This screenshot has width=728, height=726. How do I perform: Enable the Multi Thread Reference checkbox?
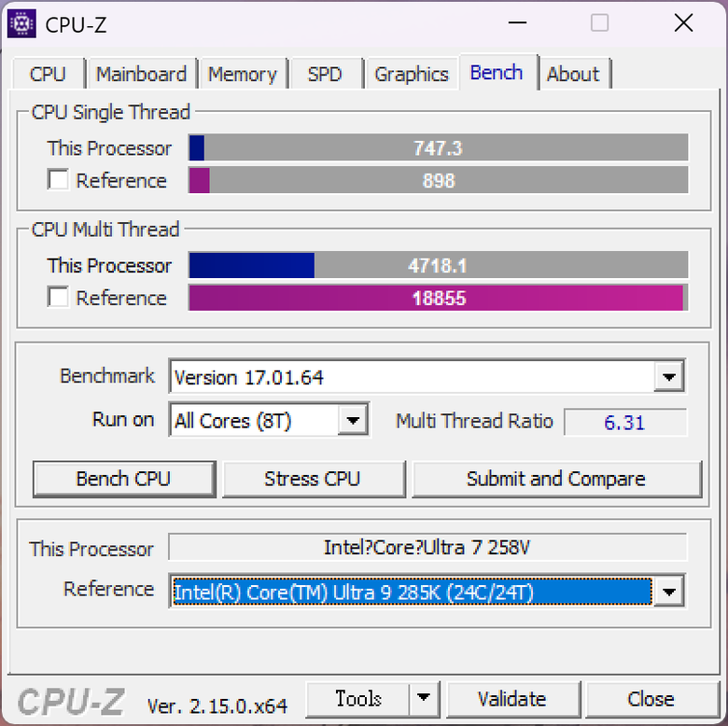(x=58, y=297)
